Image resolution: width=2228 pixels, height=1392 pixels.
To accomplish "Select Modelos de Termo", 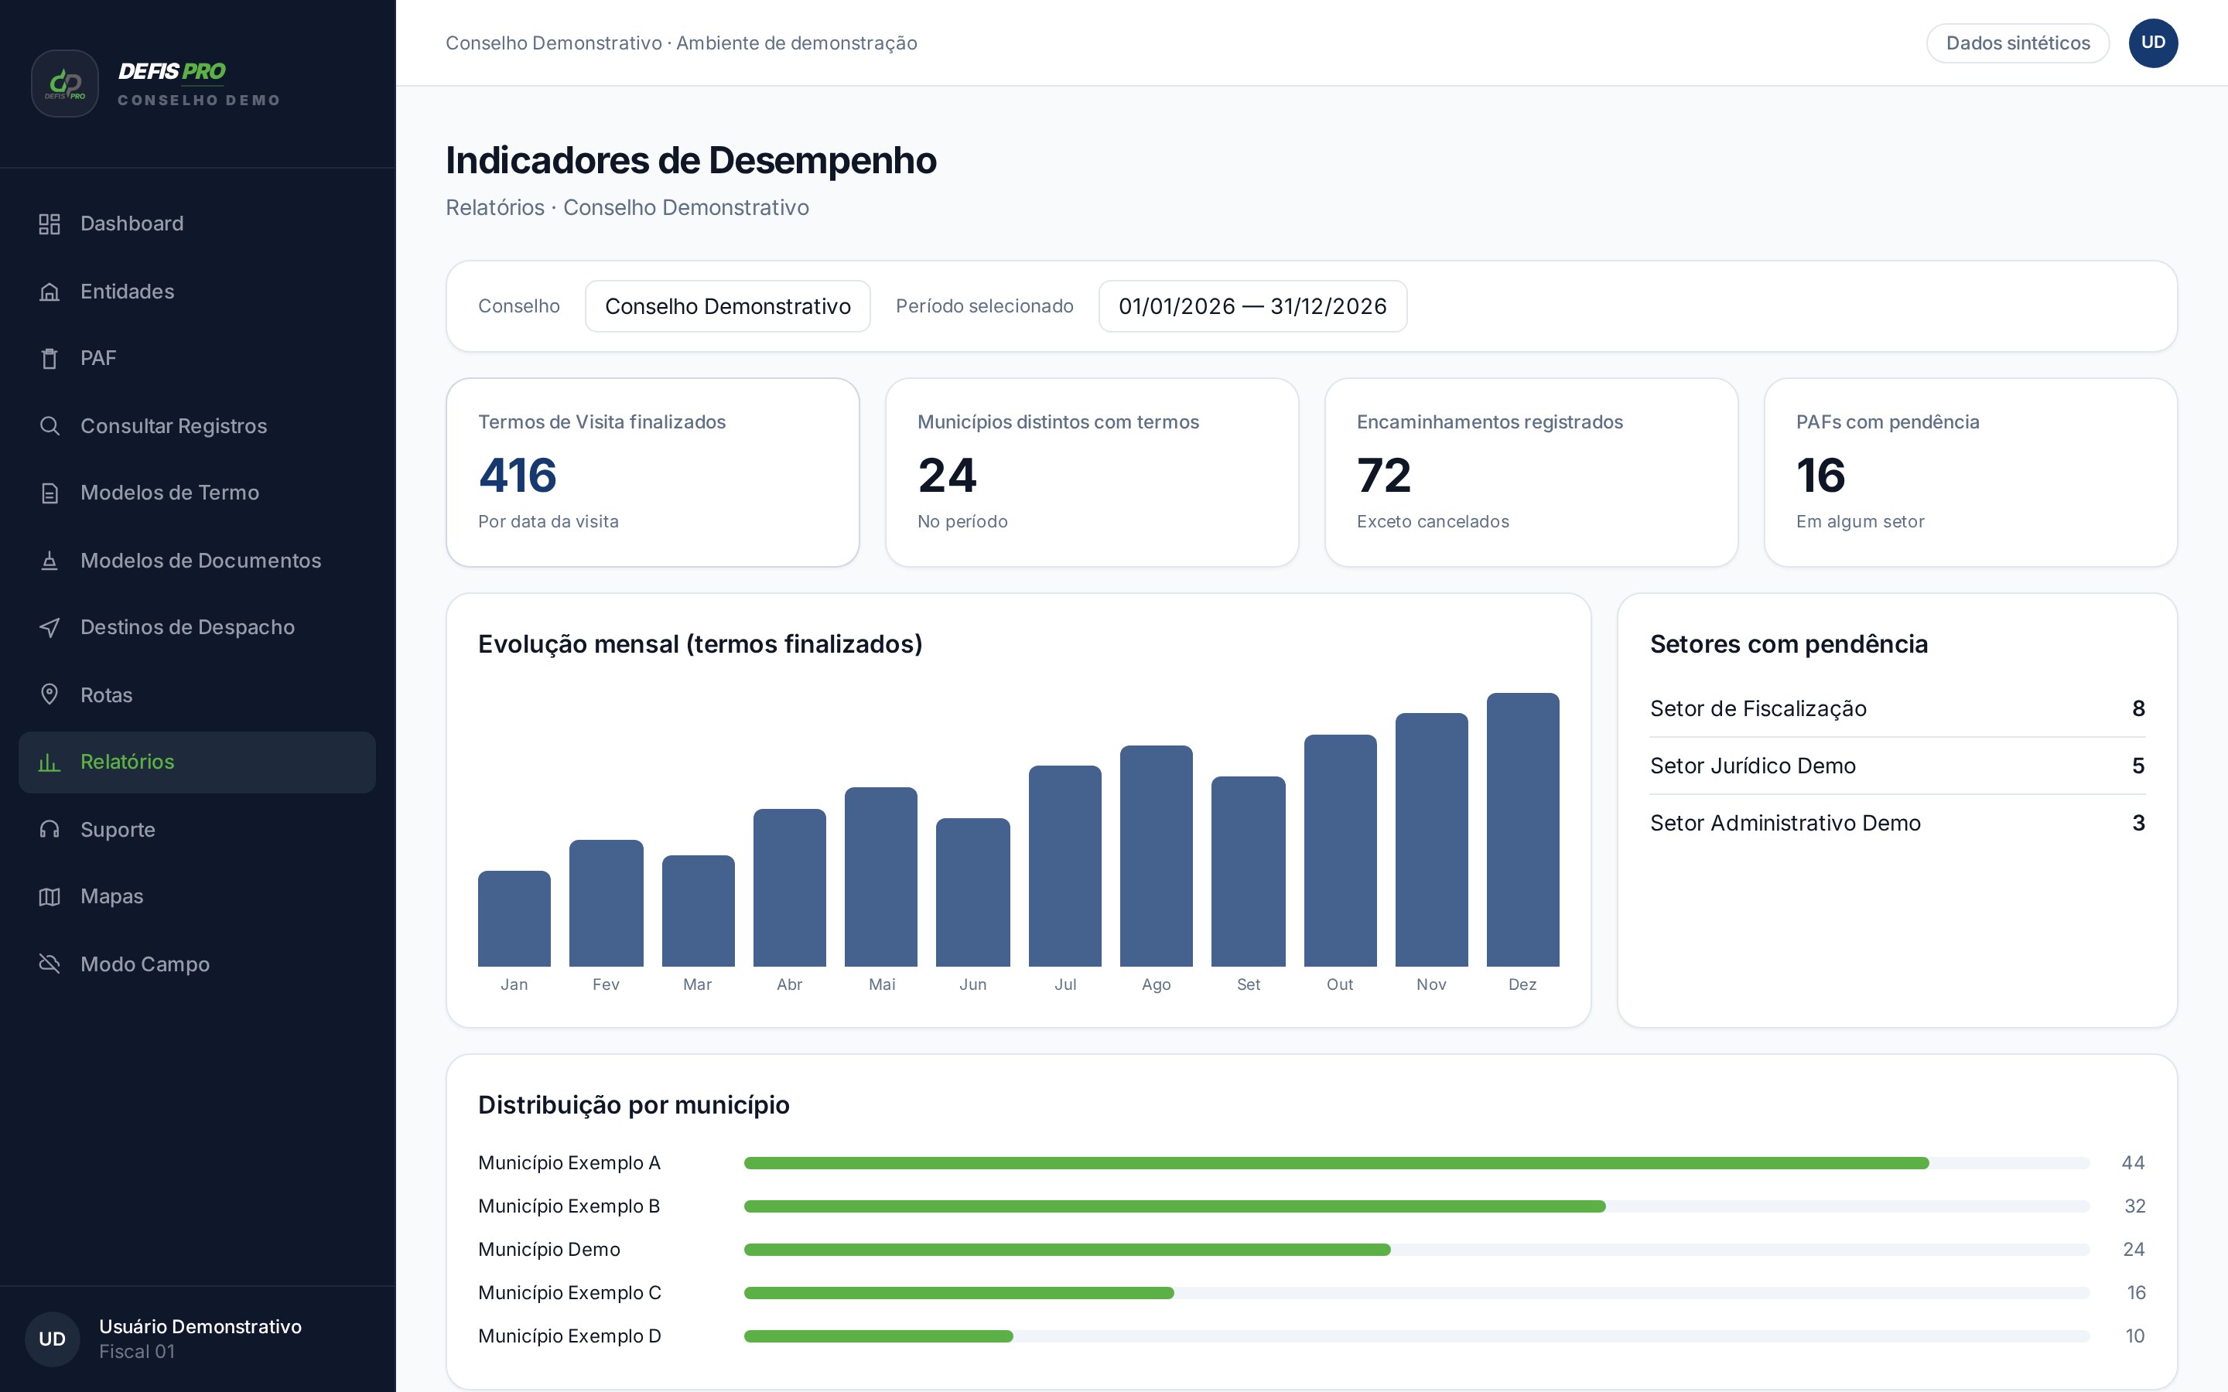I will [x=197, y=493].
